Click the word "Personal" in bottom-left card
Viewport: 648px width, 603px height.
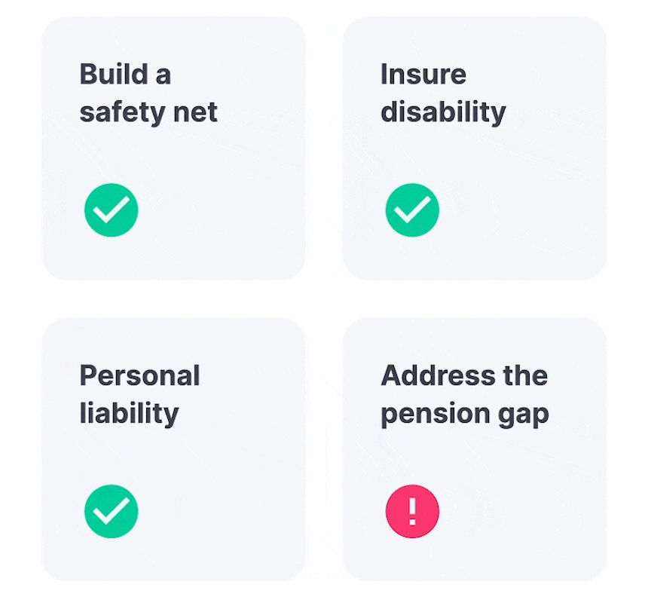(139, 375)
